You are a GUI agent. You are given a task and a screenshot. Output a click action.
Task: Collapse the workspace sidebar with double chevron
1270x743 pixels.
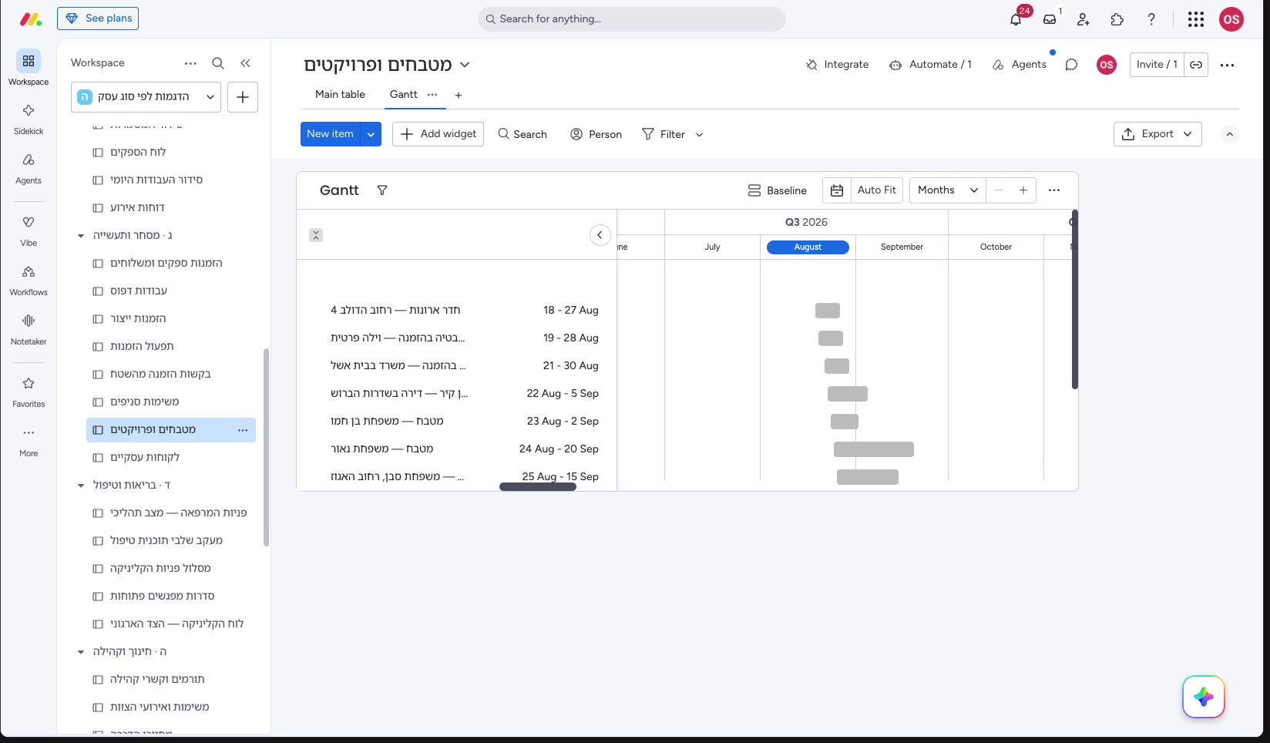pyautogui.click(x=245, y=63)
